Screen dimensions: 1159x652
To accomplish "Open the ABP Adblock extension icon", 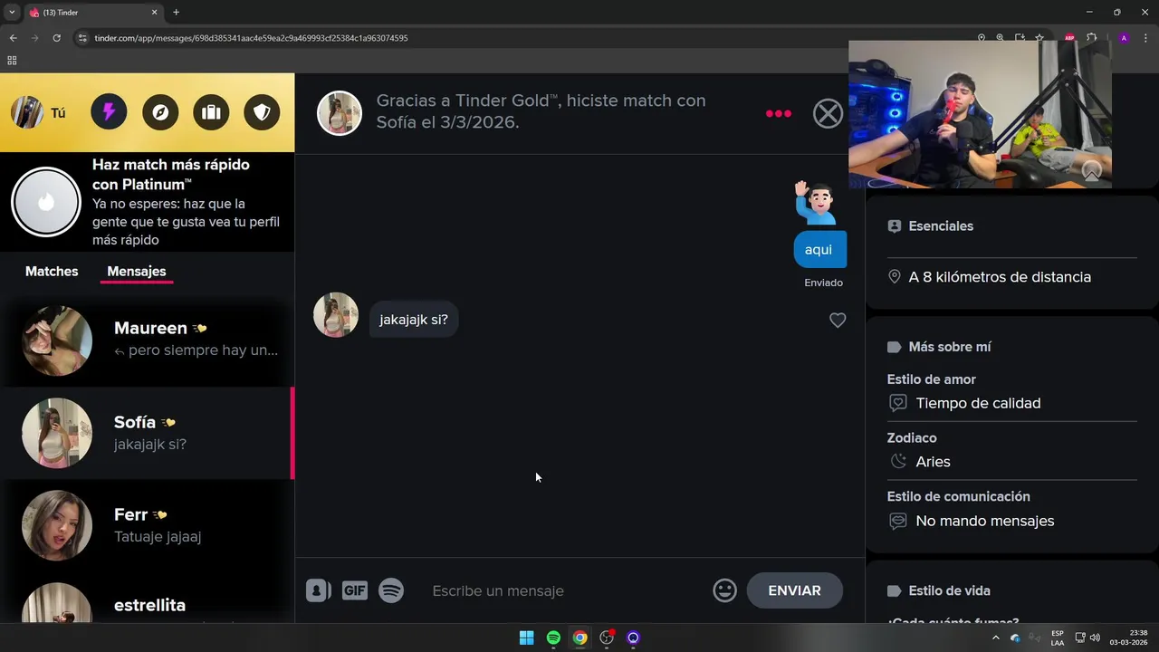I will click(1069, 38).
